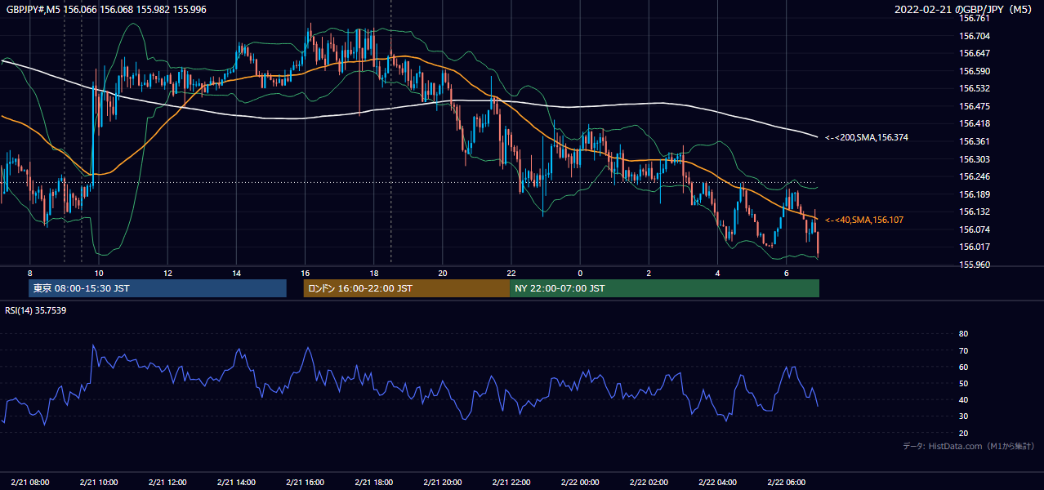Click the データ: HistData.com source credit

click(x=969, y=447)
